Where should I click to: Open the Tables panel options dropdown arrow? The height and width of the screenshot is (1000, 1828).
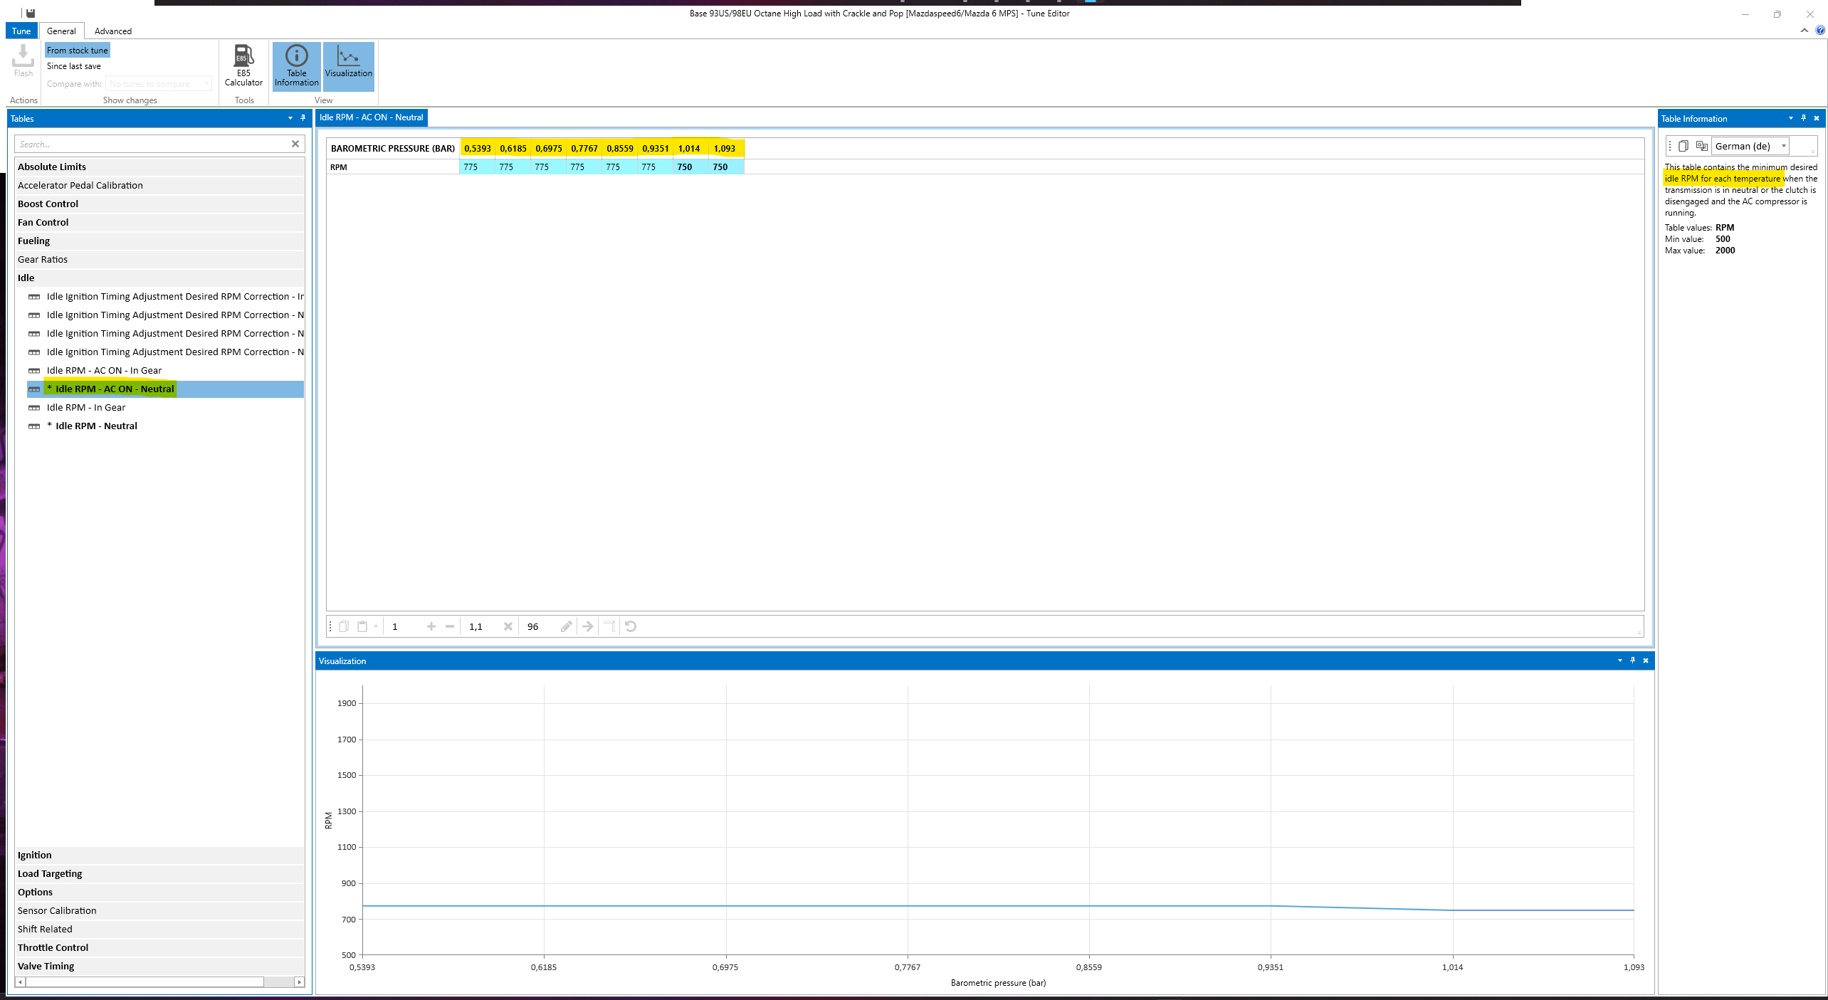point(290,118)
